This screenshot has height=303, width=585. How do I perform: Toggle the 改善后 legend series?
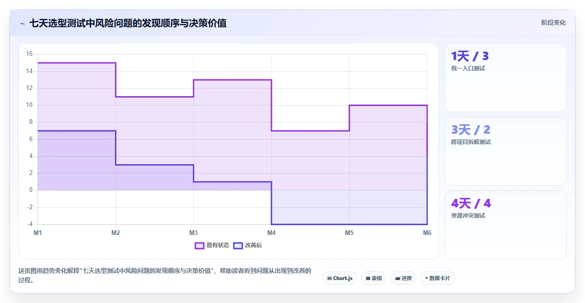pyautogui.click(x=247, y=245)
